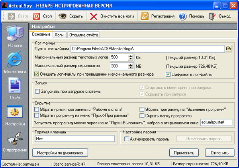This screenshot has height=168, width=239.
Task: Click the Выход exit icon
Action: (212, 16)
